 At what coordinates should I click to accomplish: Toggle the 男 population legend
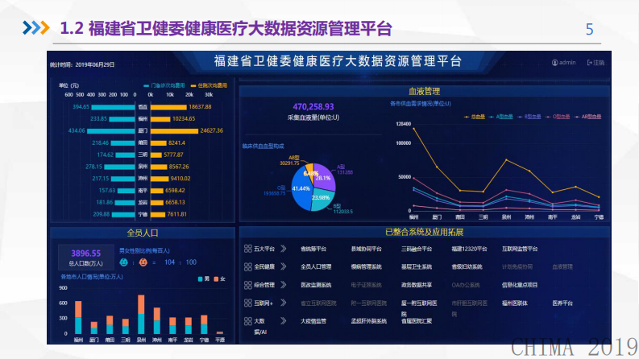click(x=203, y=279)
